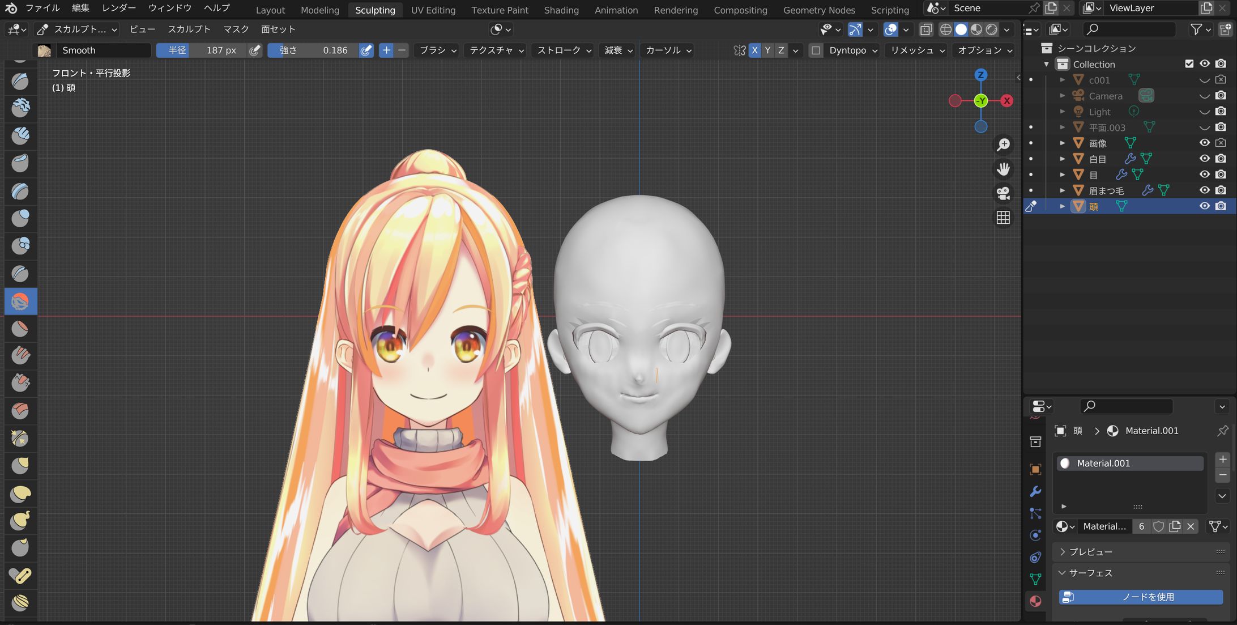Add a material slot with plus button
This screenshot has width=1237, height=625.
coord(1223,460)
